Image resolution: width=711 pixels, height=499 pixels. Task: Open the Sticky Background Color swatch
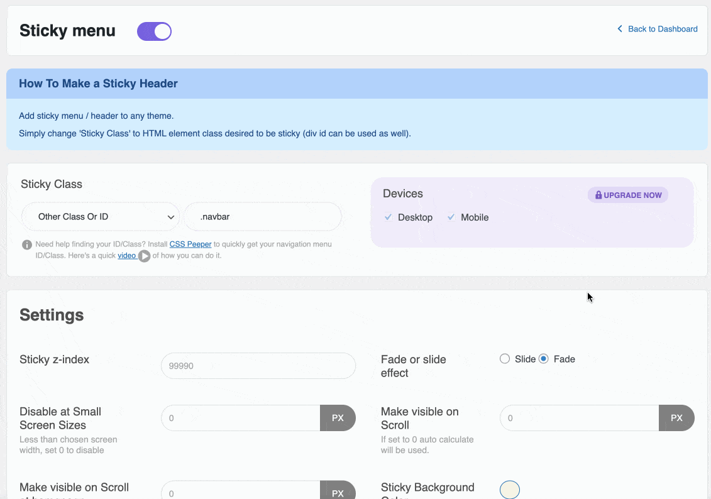(510, 490)
